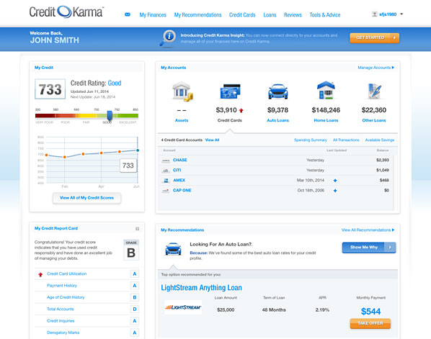
Task: Click the Feb data point on score chart
Action: click(x=65, y=157)
